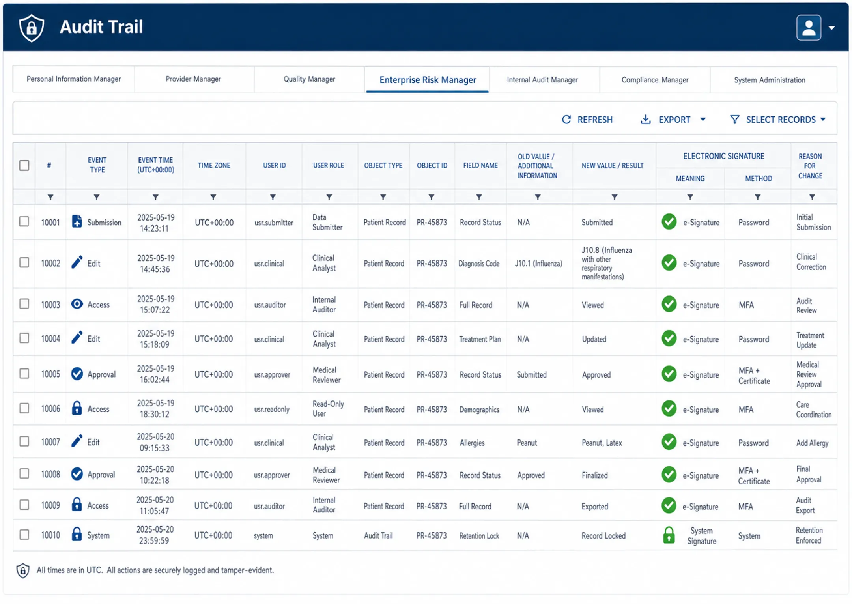Switch to Quality Manager tab
Screen dimensions: 852x604
309,79
